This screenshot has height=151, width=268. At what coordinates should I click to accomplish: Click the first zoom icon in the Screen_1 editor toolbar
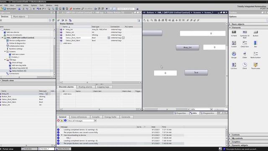click(x=144, y=20)
